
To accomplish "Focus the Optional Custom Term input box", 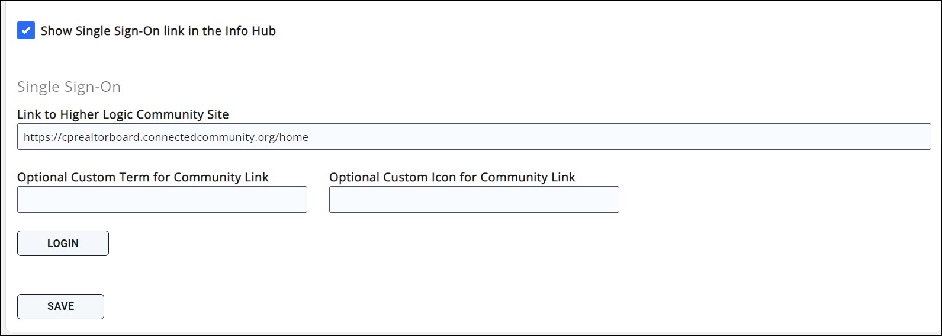I will pos(162,200).
